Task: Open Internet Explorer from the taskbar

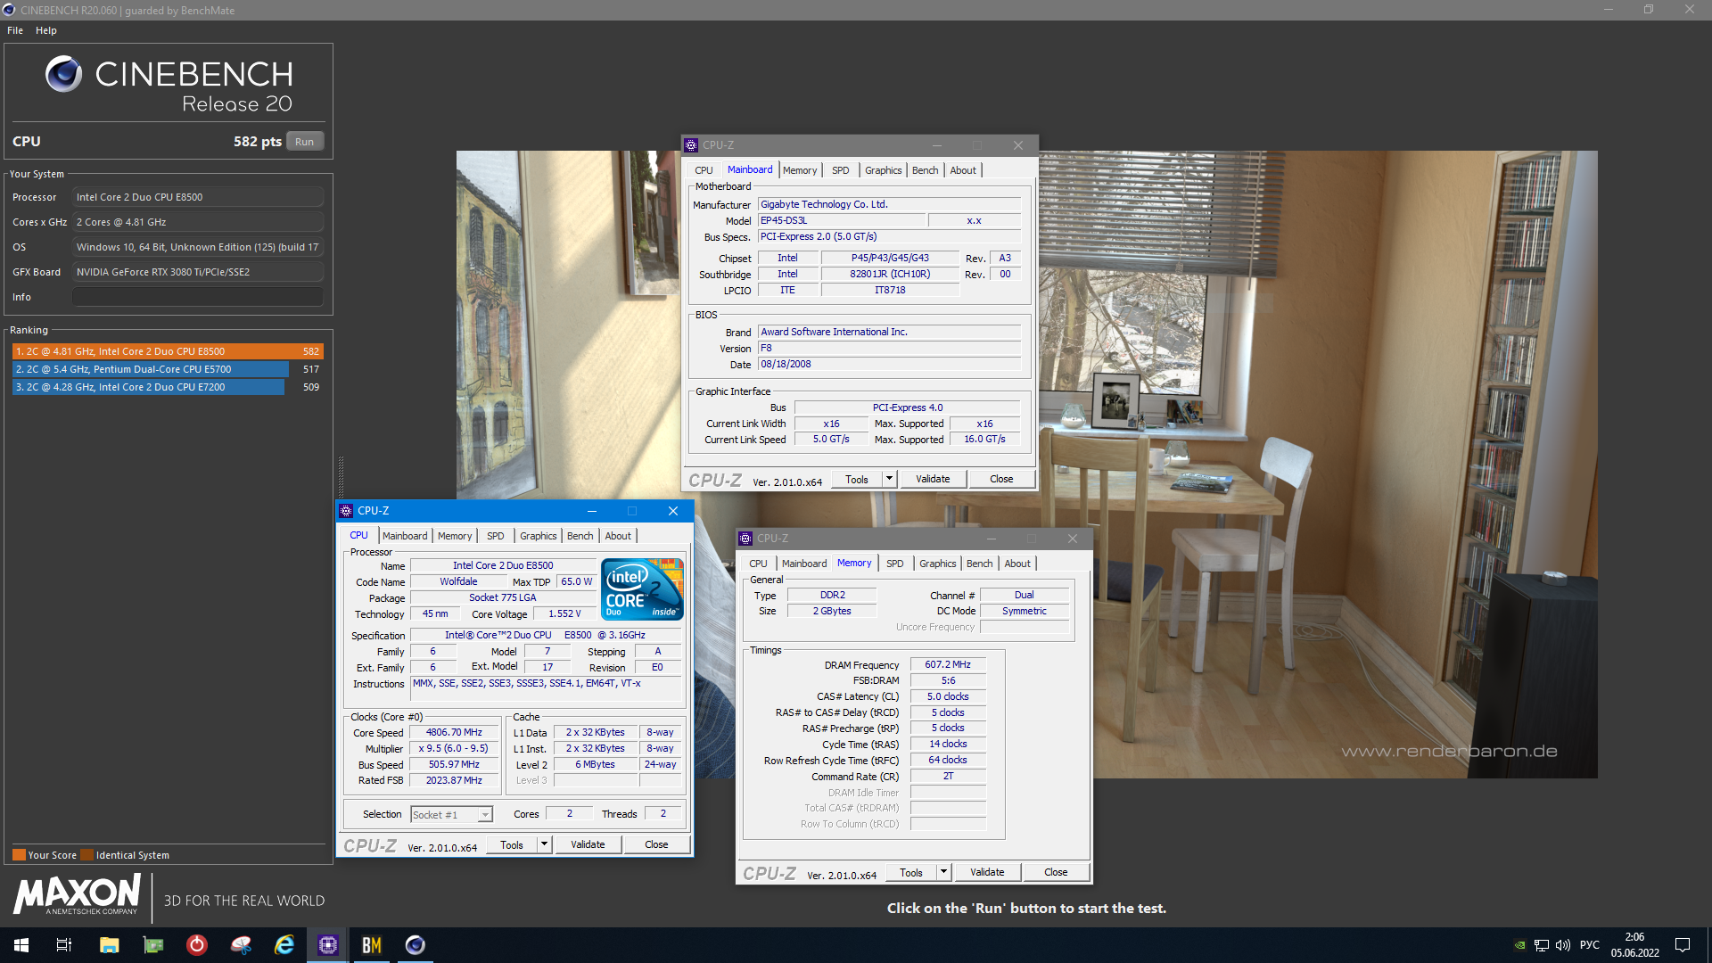Action: (284, 945)
